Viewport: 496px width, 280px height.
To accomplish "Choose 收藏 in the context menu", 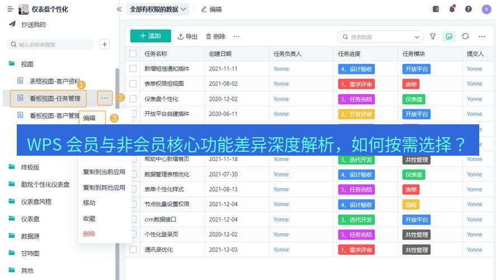I will point(89,218).
